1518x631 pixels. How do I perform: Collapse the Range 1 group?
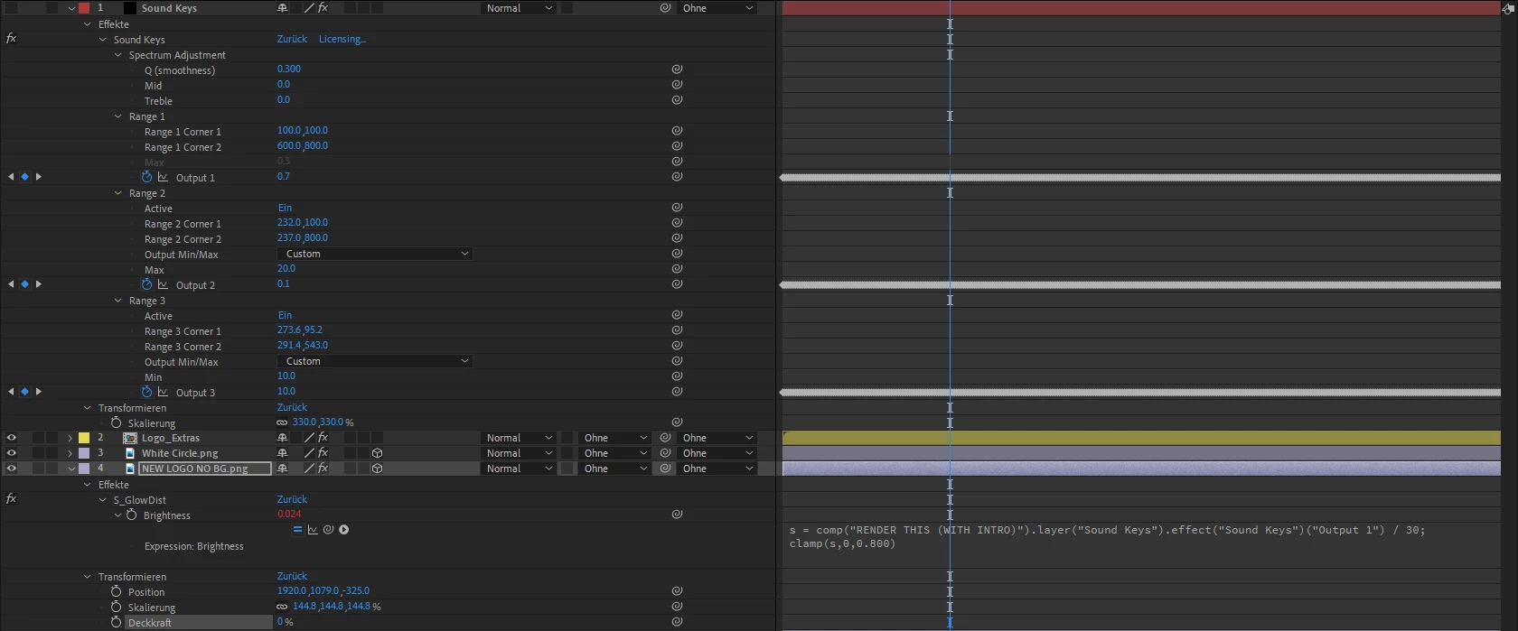pos(117,116)
